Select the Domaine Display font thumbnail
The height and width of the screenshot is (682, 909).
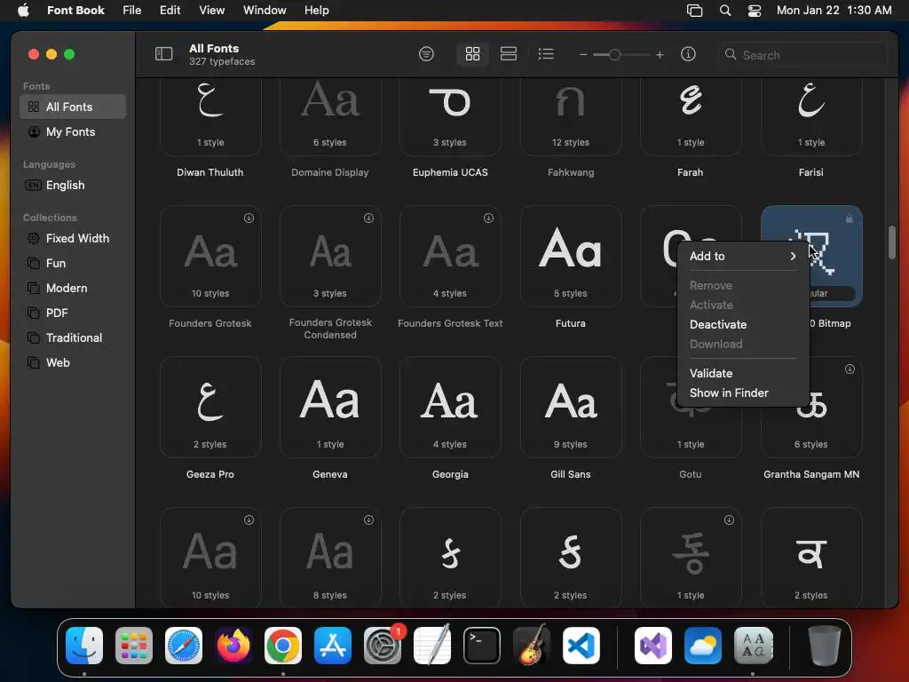330,116
